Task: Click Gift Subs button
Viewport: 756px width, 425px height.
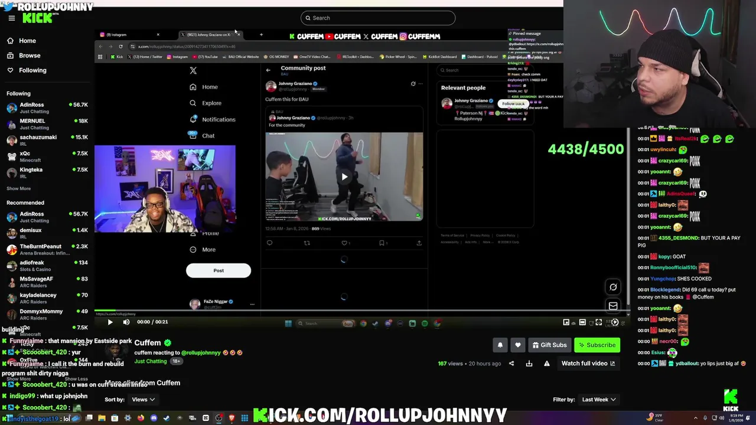Action: click(x=549, y=345)
